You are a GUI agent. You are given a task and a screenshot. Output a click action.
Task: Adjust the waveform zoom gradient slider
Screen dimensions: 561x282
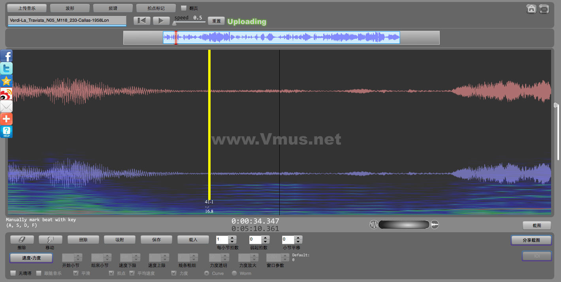coord(404,225)
